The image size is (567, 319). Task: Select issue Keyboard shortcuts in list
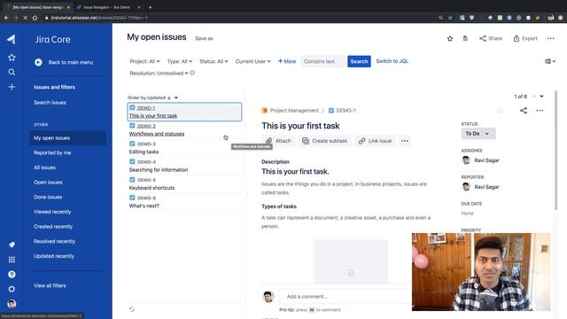(184, 184)
